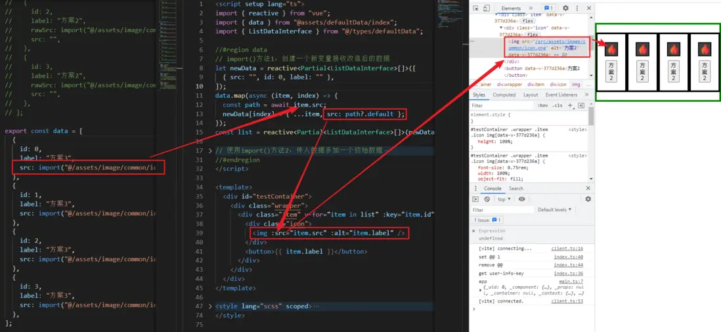
Task: Toggle the .cls element classes panel
Action: (557, 106)
